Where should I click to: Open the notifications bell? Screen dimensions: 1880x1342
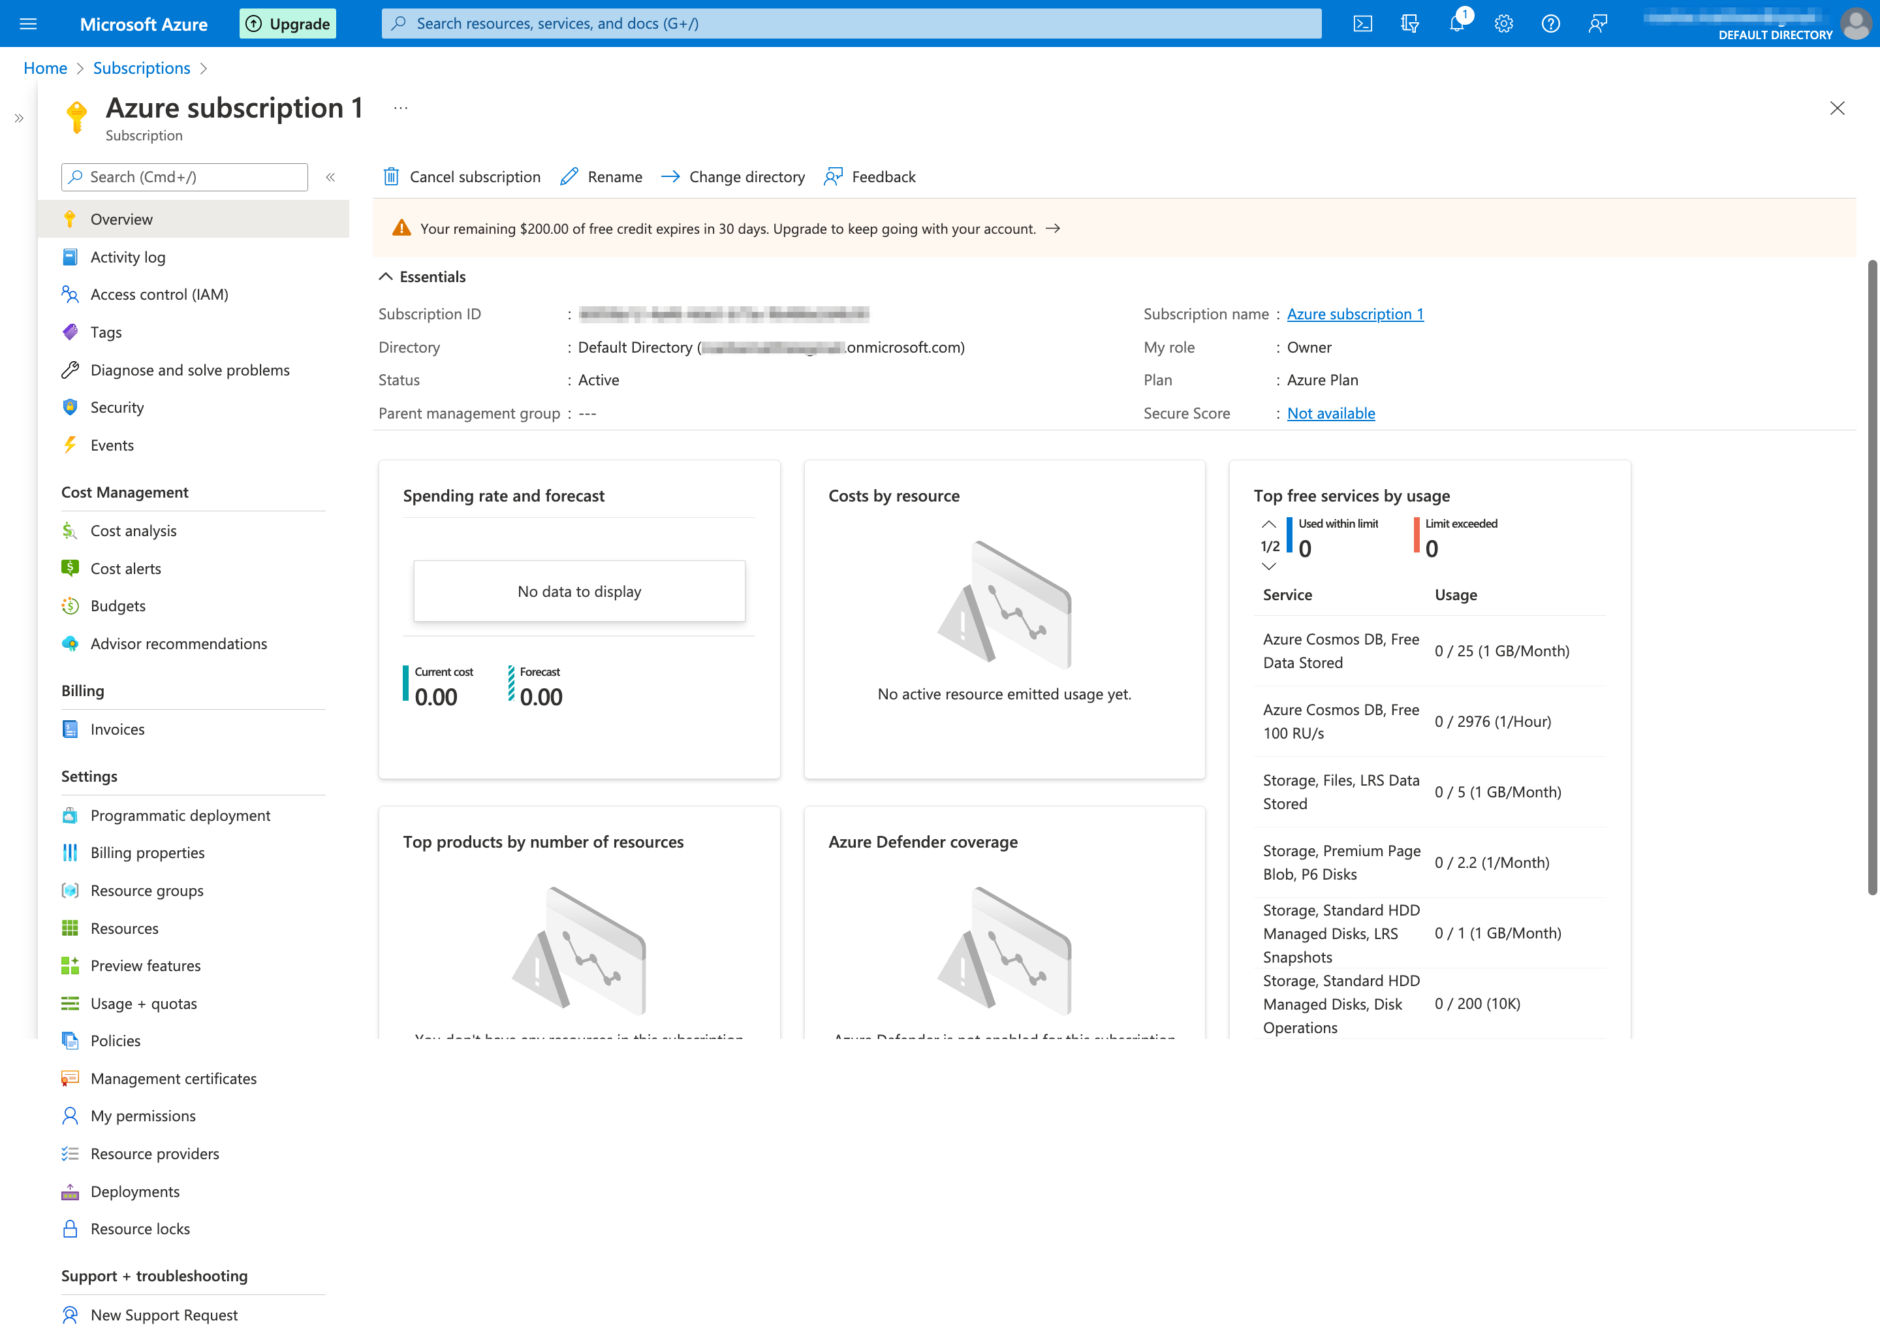tap(1456, 23)
